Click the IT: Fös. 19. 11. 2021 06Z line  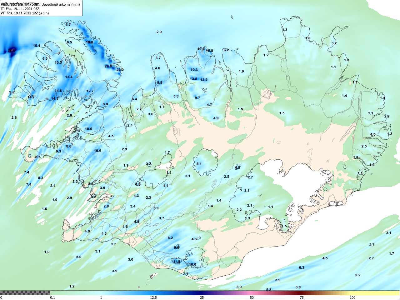coord(20,9)
